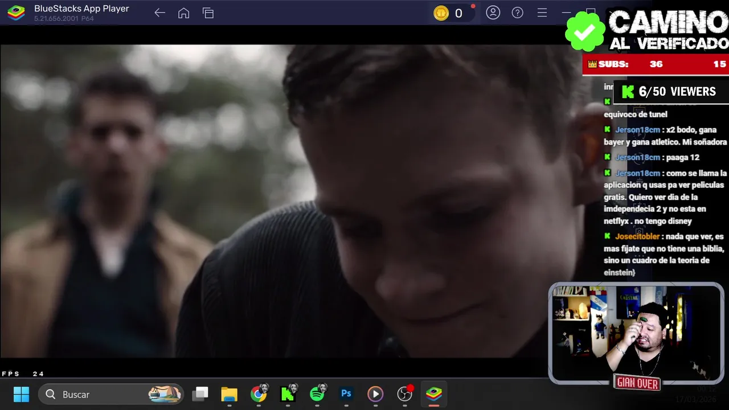
Task: Open Spotify from the taskbar
Action: pos(317,394)
